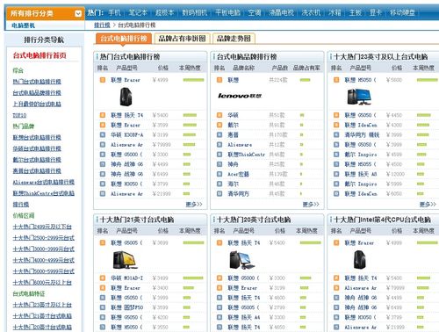Click heat bar of 联想 H5050 ¥5600 row
Screen dimensions: 439x332
click(x=428, y=80)
